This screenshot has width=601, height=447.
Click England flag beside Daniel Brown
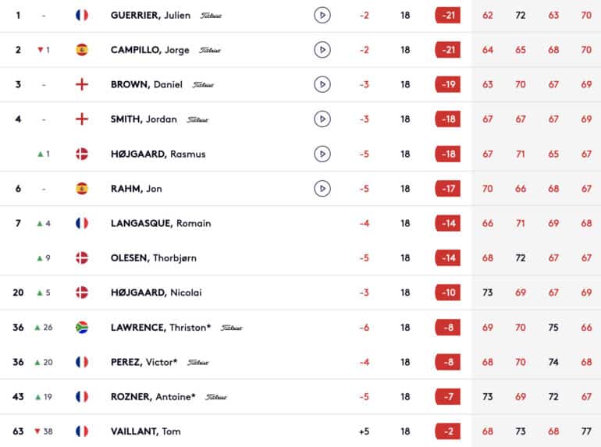(82, 84)
